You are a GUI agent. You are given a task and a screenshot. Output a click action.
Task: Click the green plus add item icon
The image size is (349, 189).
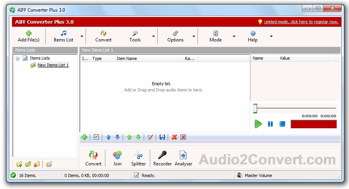tap(84, 137)
